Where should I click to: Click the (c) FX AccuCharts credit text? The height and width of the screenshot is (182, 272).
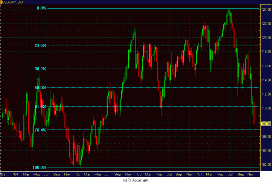coord(136,180)
